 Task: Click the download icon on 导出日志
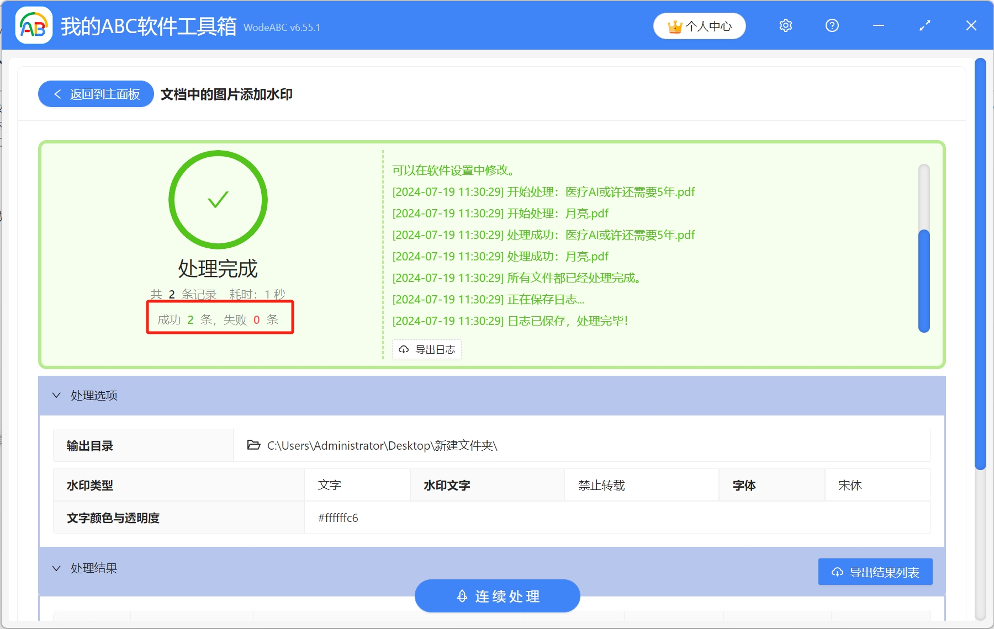click(x=403, y=349)
